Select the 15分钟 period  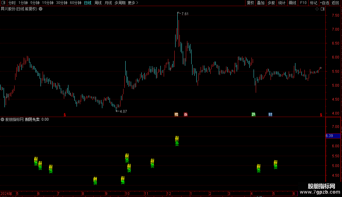point(48,3)
